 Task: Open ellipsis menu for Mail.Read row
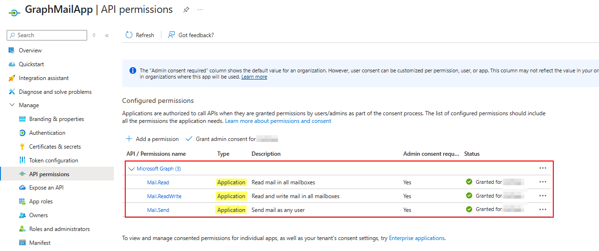tap(543, 182)
